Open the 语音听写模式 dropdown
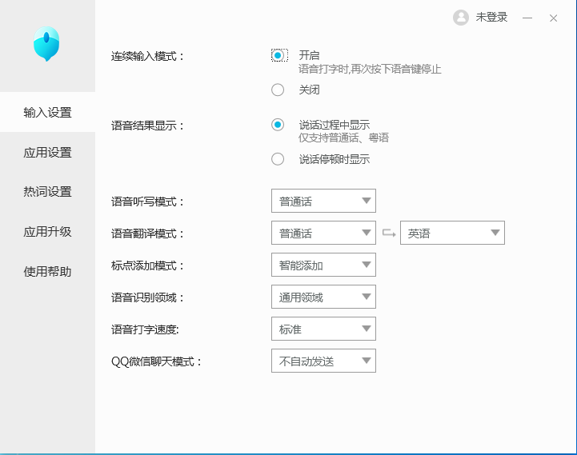Viewport: 577px width, 455px height. (323, 201)
